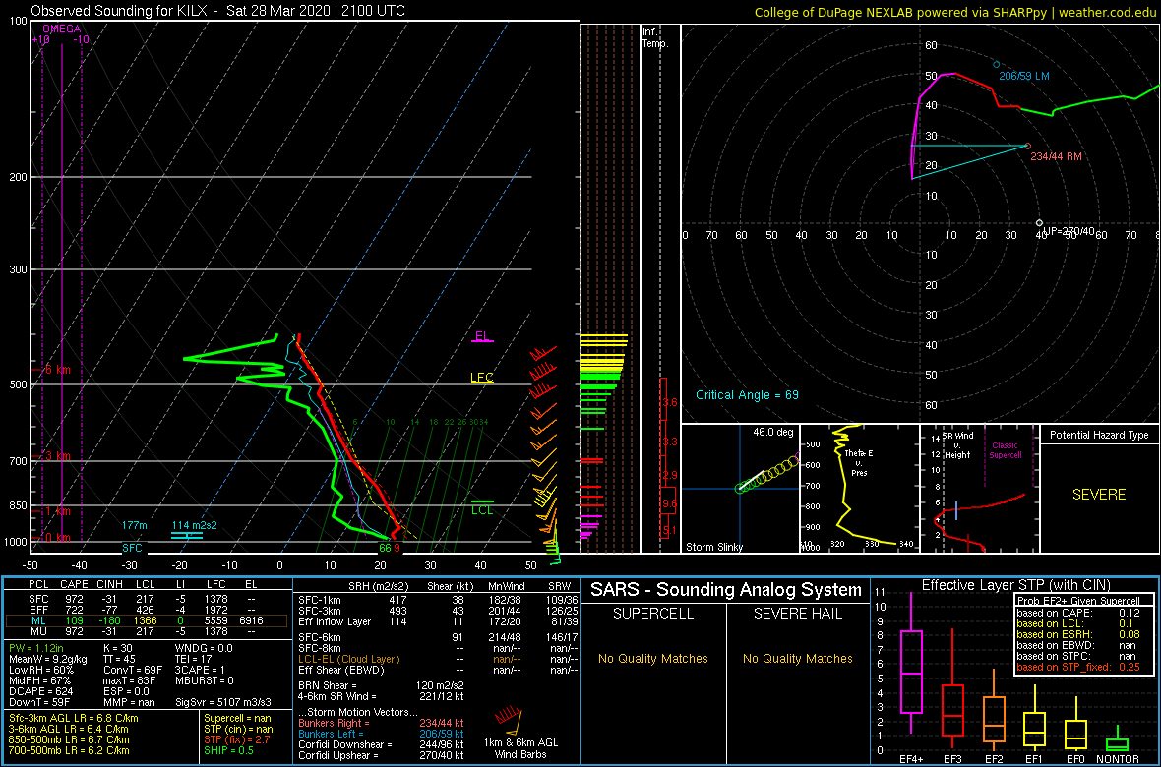
Task: Click the 'Inf. Temp.' column header
Action: tap(655, 37)
